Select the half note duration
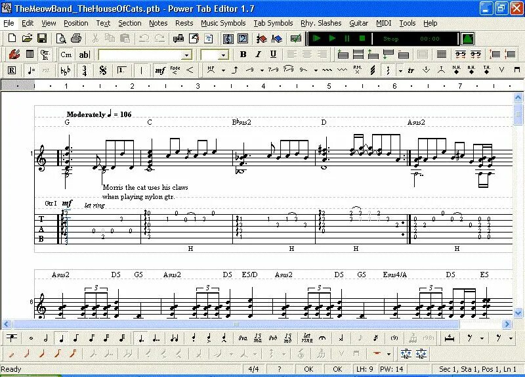 pyautogui.click(x=46, y=338)
